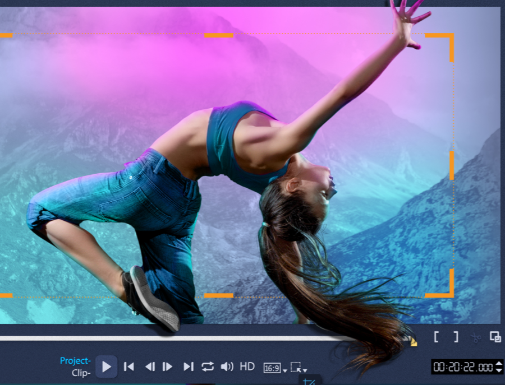Set Mark-out with right bracket
This screenshot has width=505, height=385.
tap(456, 337)
